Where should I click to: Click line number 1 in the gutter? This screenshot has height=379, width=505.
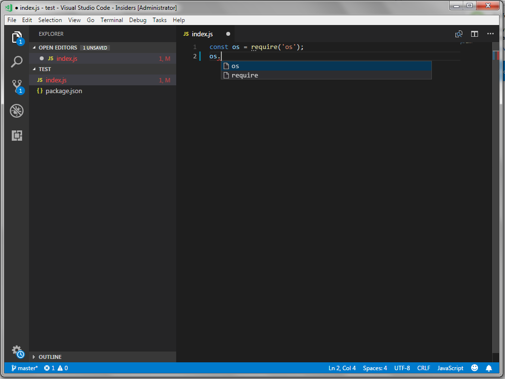195,47
